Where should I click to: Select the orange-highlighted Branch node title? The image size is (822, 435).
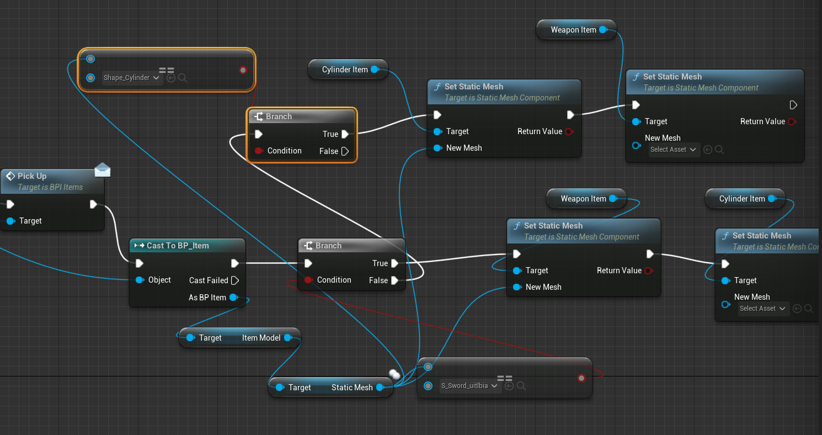click(279, 116)
